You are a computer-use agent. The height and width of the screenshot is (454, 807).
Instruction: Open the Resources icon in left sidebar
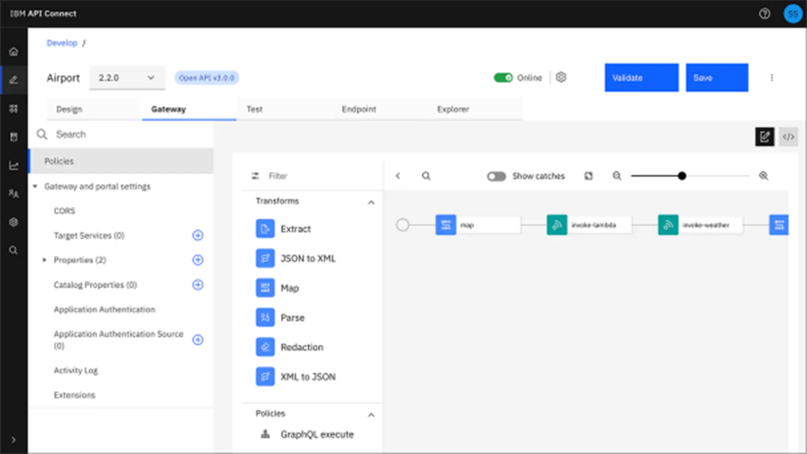click(x=14, y=137)
